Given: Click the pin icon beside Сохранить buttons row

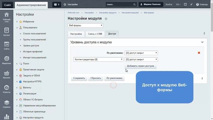Looking at the screenshot, I should pos(202,79).
